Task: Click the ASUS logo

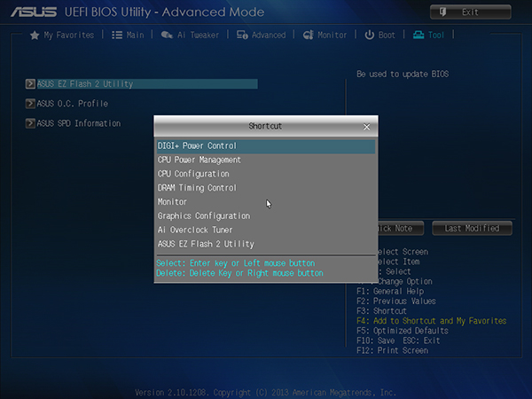Action: click(x=34, y=12)
